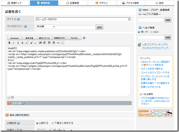Enlarge the editor with the down-arrow icon
The width and height of the screenshot is (179, 132).
click(x=9, y=98)
